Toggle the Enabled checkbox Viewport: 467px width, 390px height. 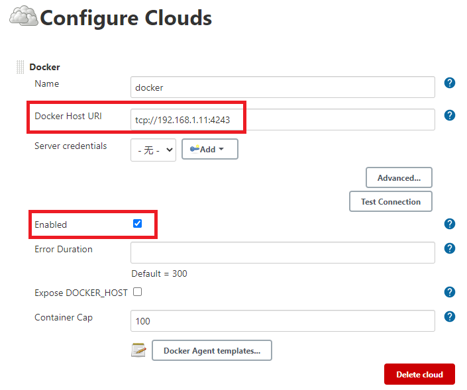coord(137,223)
